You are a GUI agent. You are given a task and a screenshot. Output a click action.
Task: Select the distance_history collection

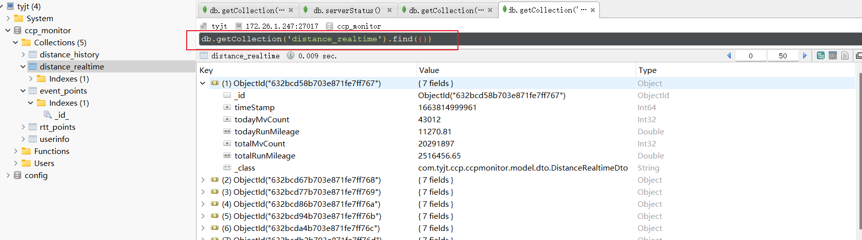tap(69, 55)
